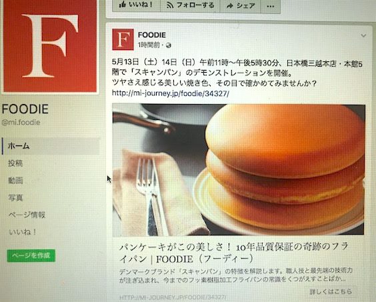Open 動画 in the sidebar
Viewport: 376px width, 302px height.
[15, 181]
